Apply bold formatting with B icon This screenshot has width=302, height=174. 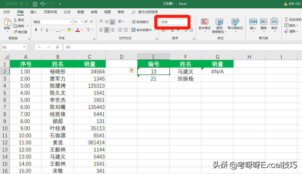36,30
